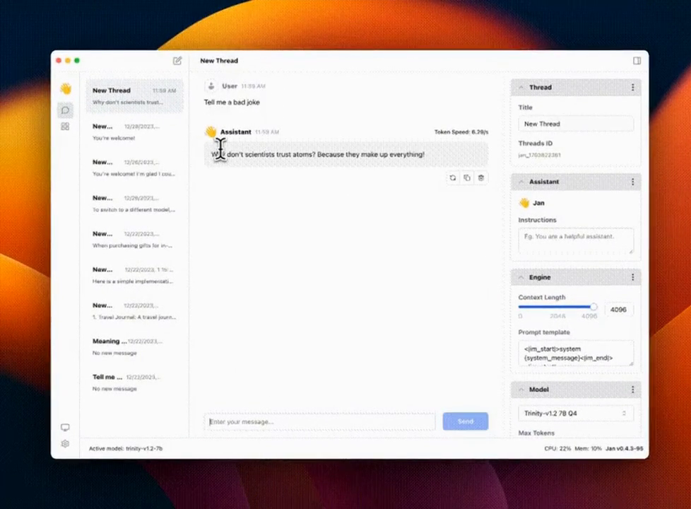Screen dimensions: 691x509
Task: Open thread 'You're welcome! I'm glad I cou...'
Action: pyautogui.click(x=134, y=168)
